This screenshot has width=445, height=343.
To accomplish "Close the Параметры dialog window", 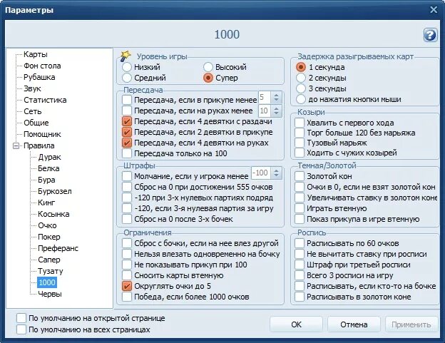I will pyautogui.click(x=434, y=10).
